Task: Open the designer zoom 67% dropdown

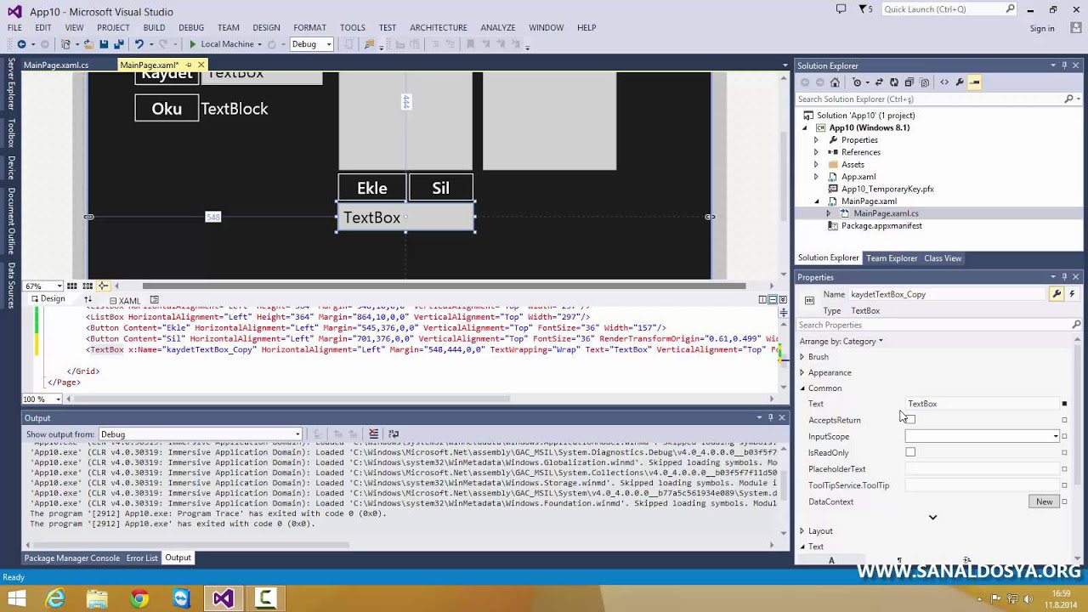Action: coord(43,286)
